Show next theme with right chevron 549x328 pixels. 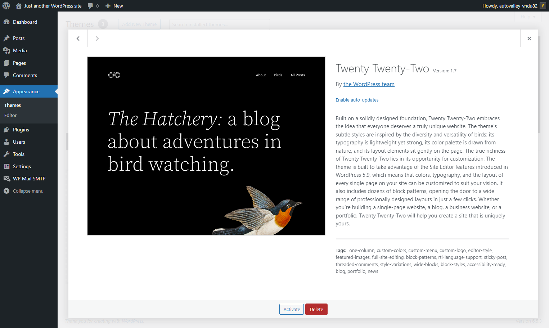coord(97,39)
